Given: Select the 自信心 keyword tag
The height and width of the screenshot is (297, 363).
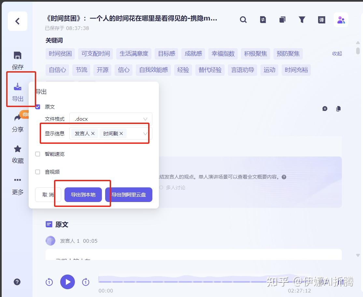Looking at the screenshot, I should [x=57, y=70].
